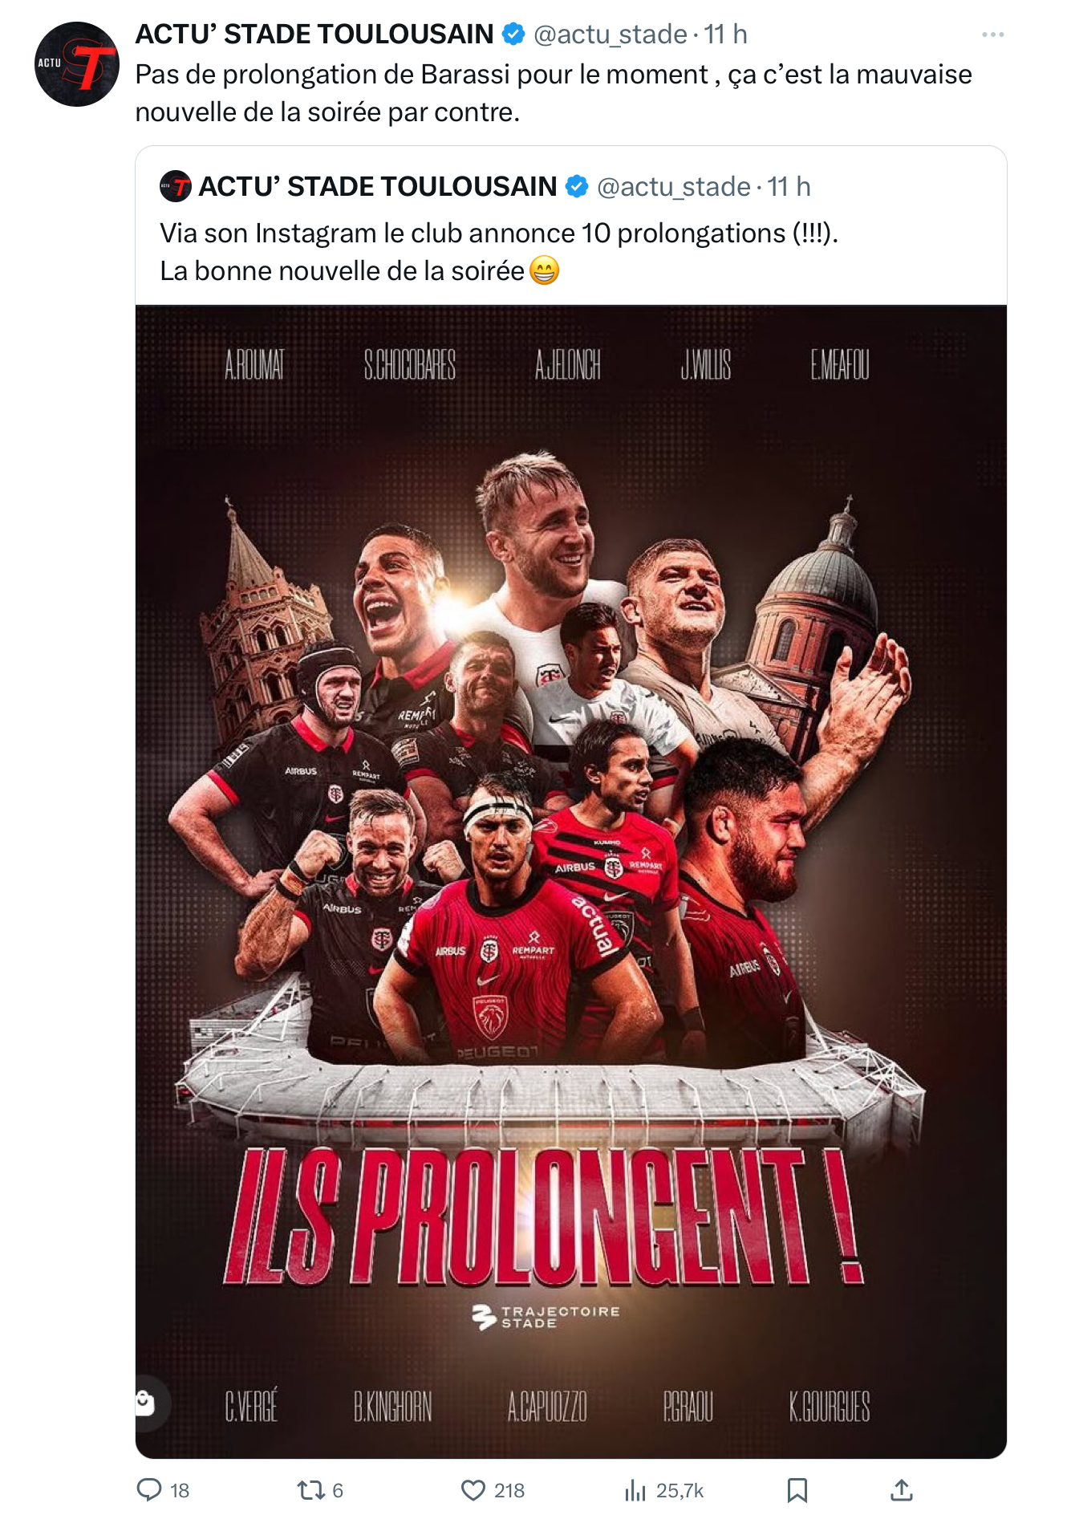Click the small avatar in quoted tweet
The width and height of the screenshot is (1071, 1519).
tap(176, 186)
